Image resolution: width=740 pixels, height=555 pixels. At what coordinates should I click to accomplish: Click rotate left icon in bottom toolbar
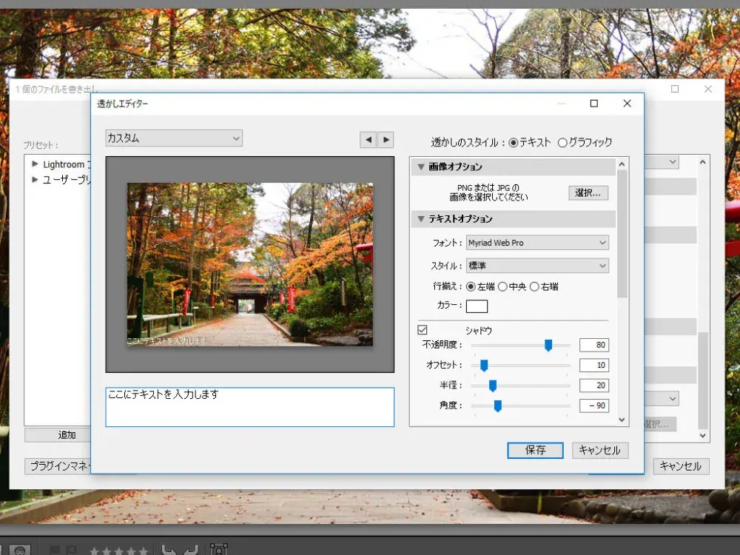[169, 550]
